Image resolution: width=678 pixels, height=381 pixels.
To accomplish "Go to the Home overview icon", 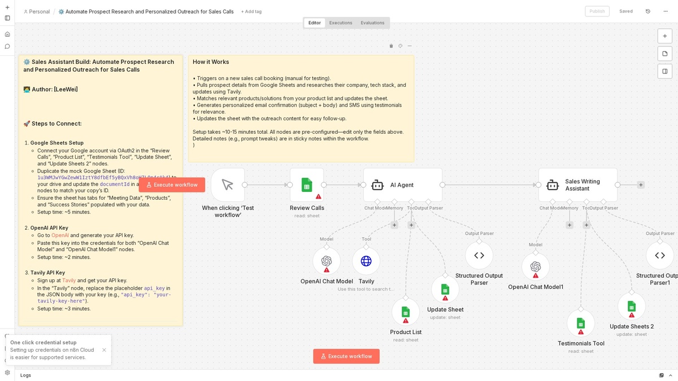I will click(7, 34).
